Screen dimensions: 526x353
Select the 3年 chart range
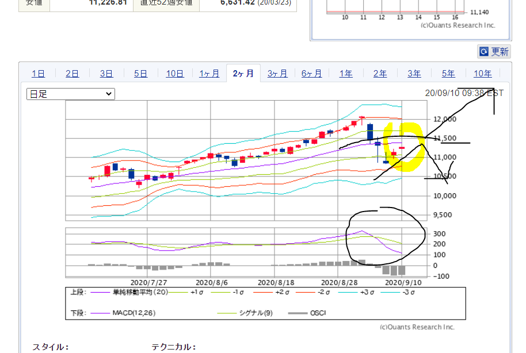(x=414, y=74)
